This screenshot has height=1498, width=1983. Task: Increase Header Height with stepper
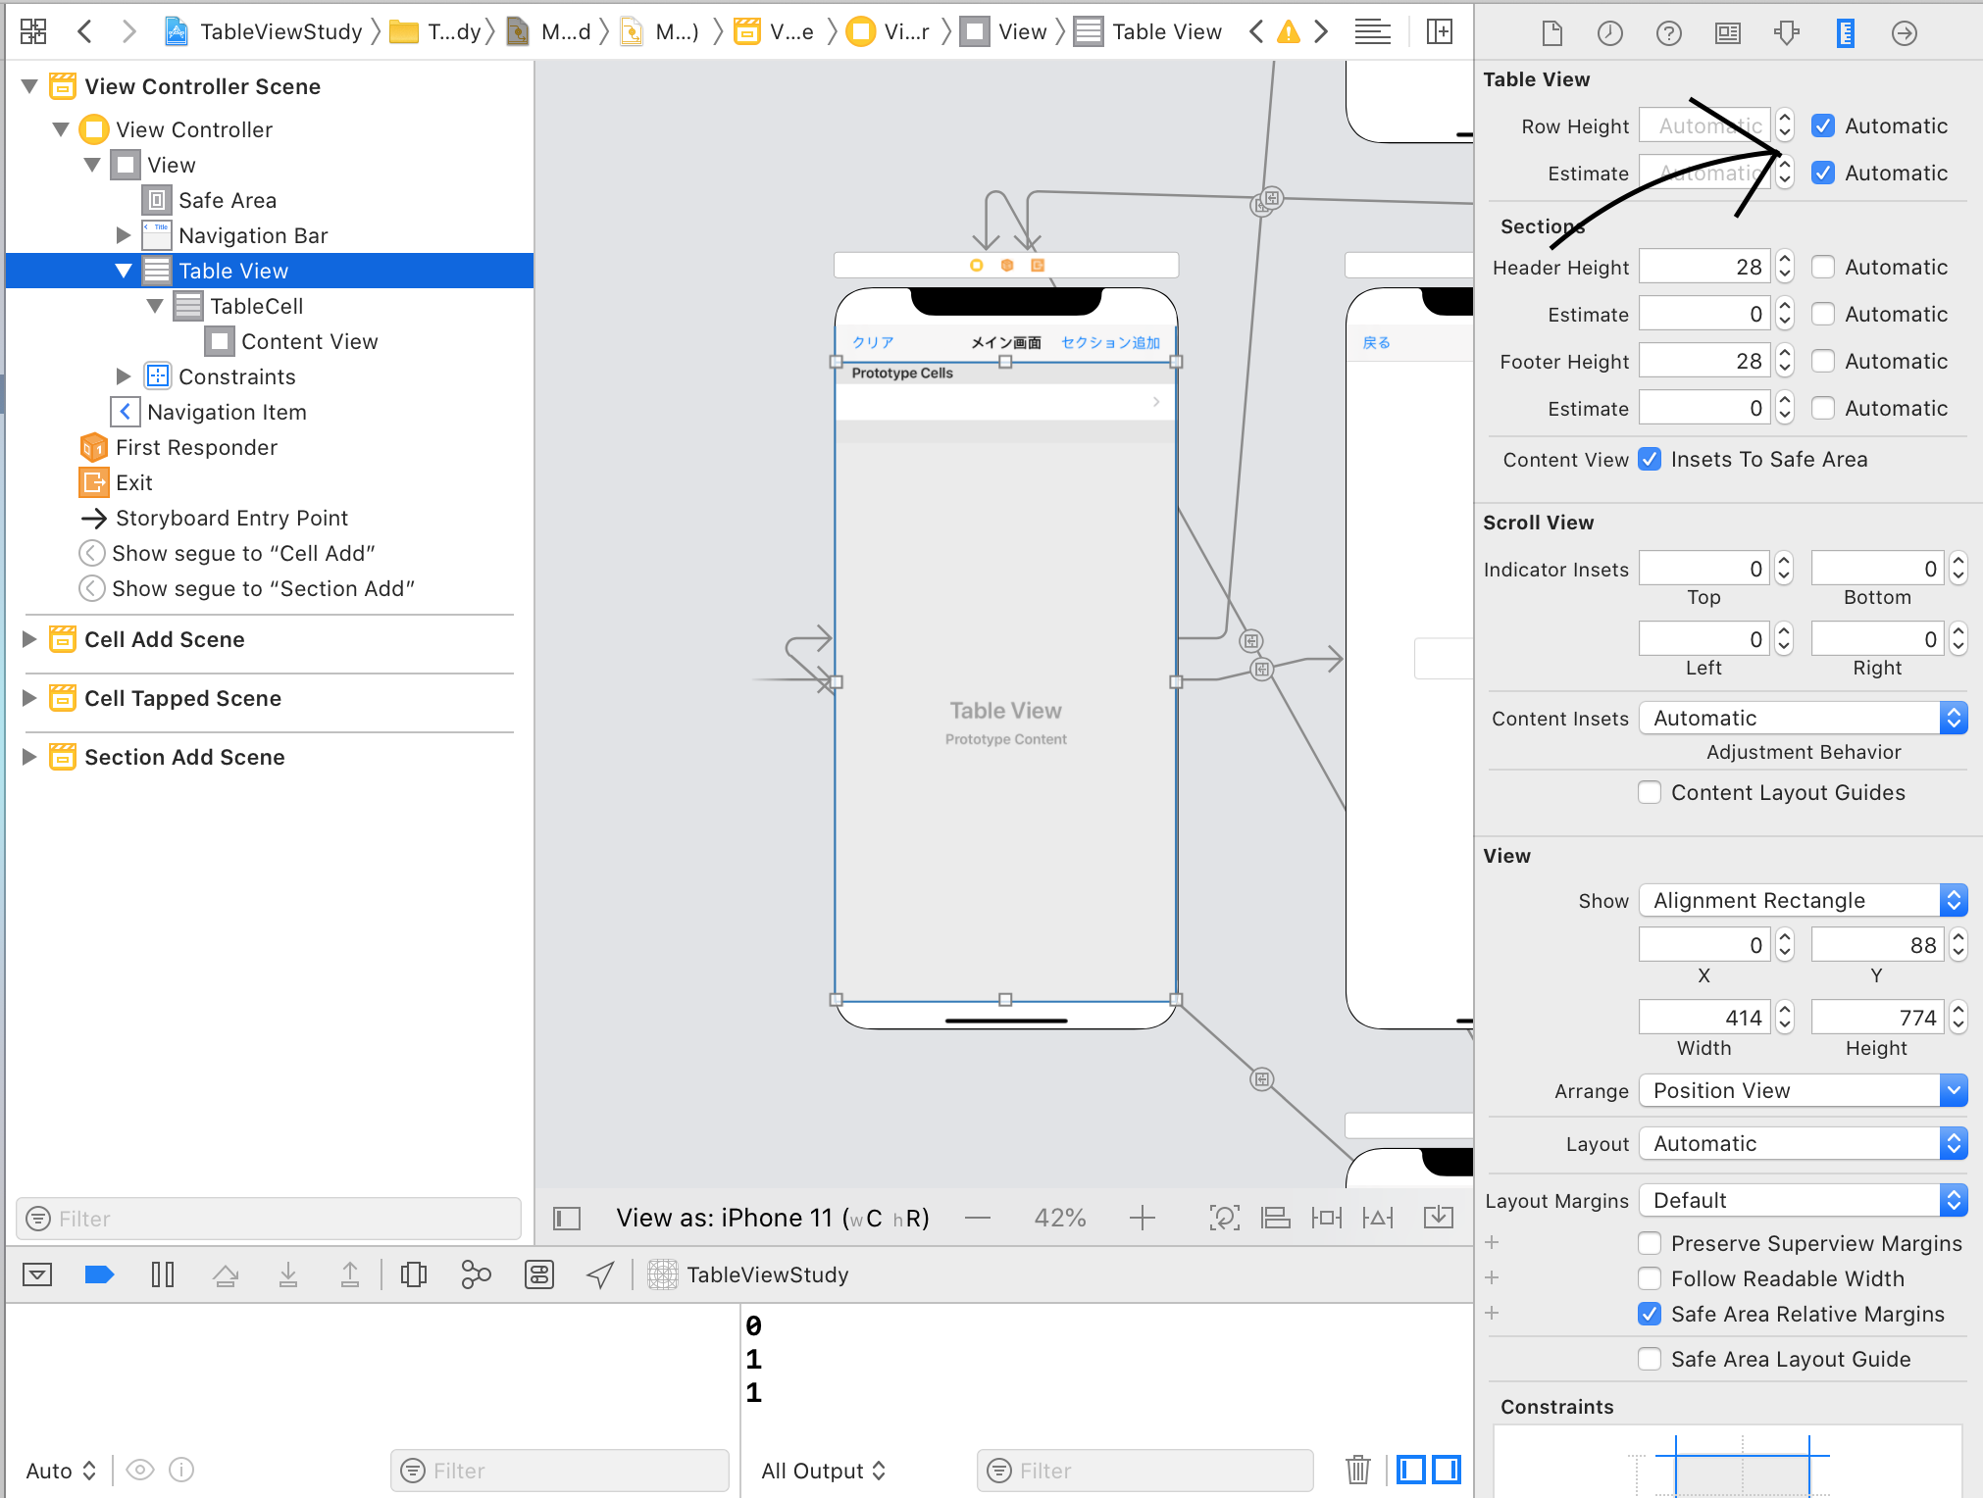(1785, 260)
